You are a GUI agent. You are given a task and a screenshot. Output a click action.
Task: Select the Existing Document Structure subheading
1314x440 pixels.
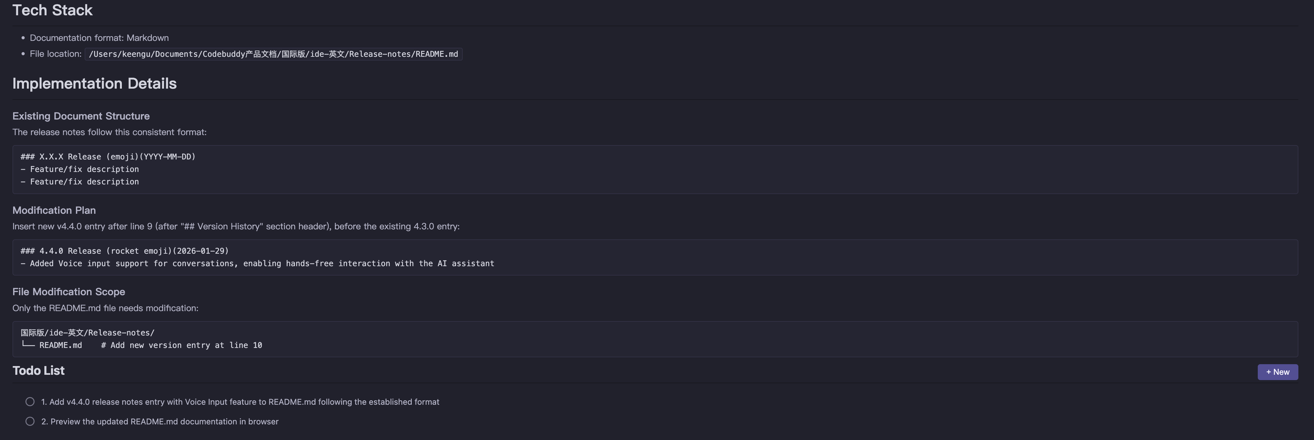tap(81, 116)
